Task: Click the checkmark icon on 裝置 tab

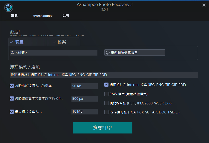Action: (12, 42)
